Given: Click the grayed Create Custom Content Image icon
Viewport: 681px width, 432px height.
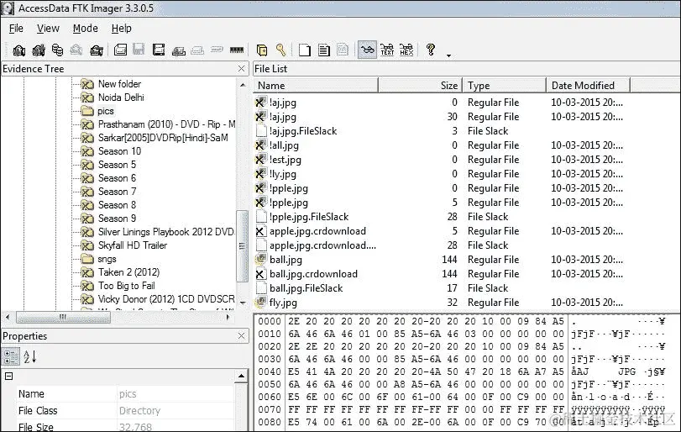Looking at the screenshot, I should [x=197, y=50].
